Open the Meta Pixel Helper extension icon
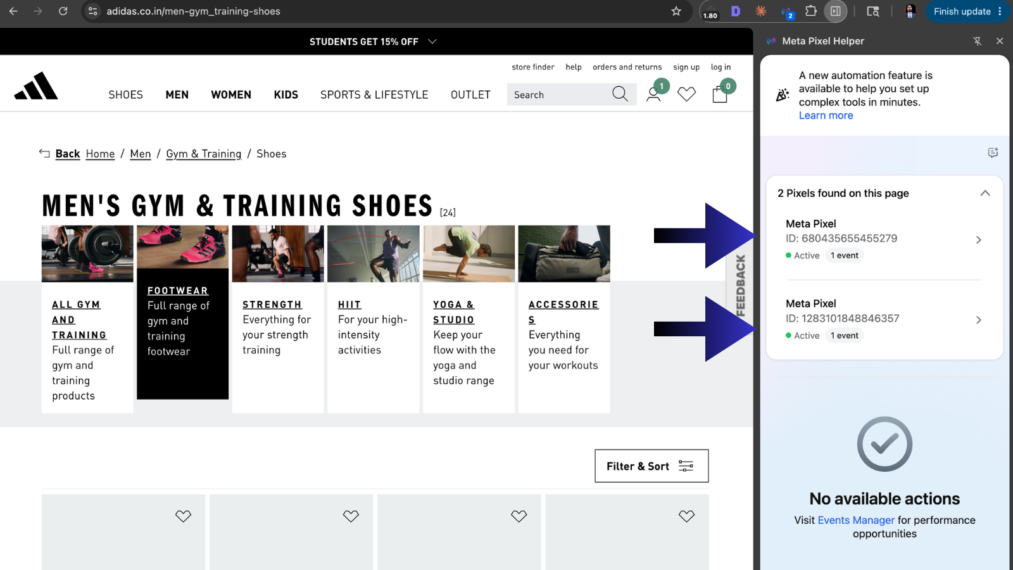 [x=787, y=11]
